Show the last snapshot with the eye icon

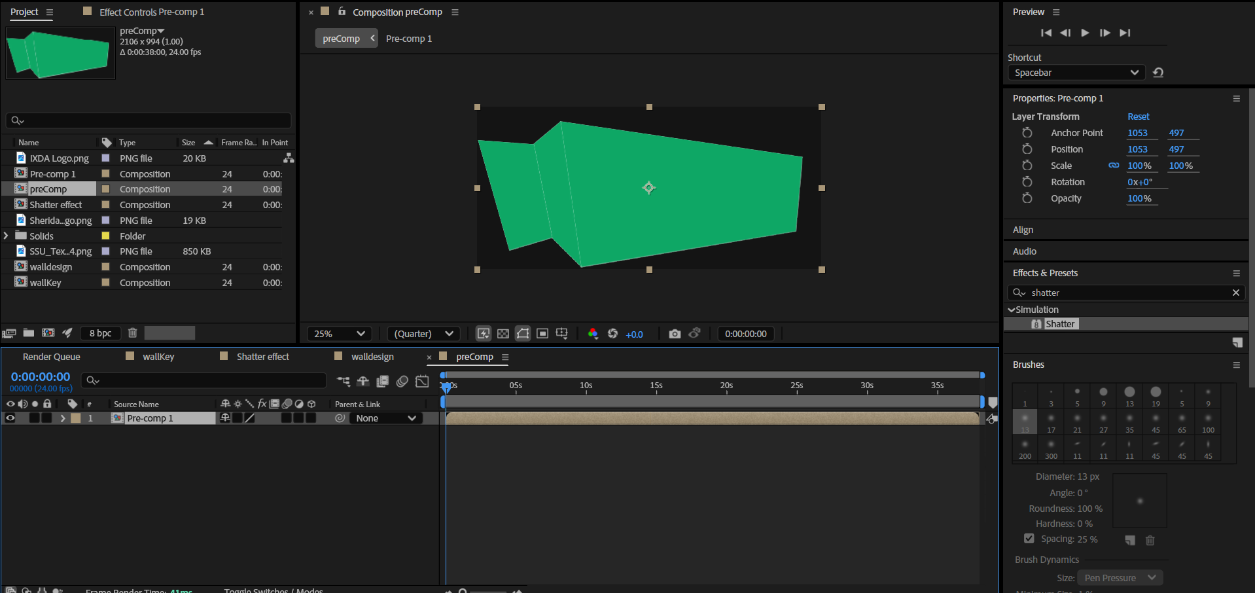(695, 333)
